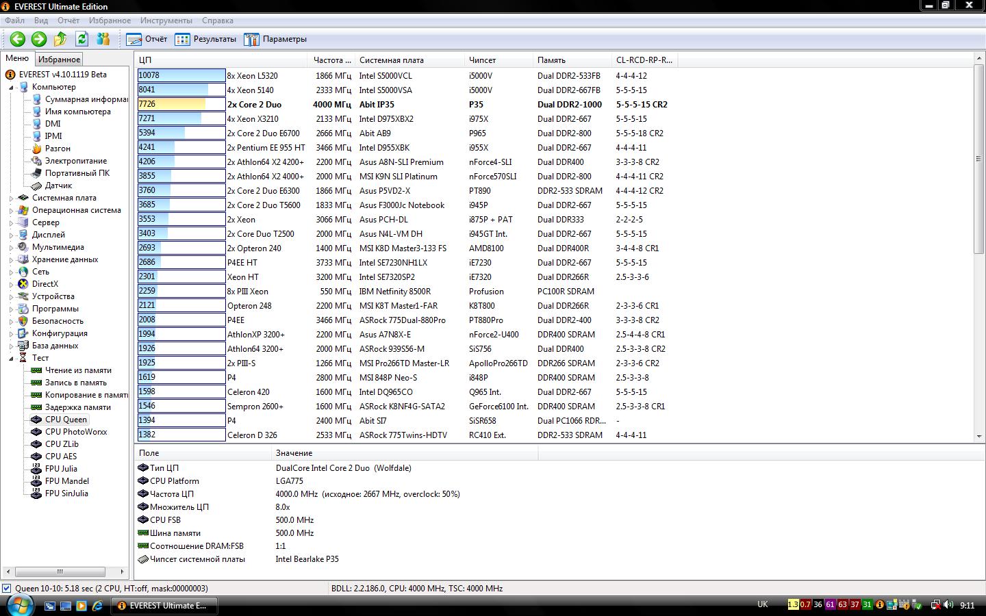Image resolution: width=986 pixels, height=616 pixels.
Task: Open the Электропитание item icon
Action: point(36,161)
